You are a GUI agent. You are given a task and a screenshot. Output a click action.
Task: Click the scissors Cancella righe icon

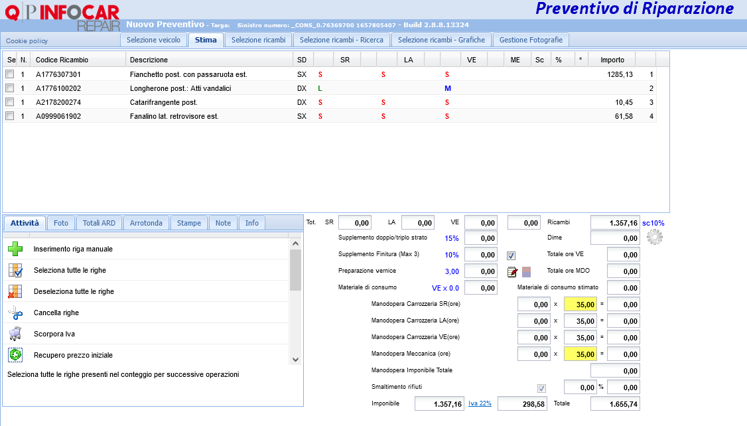pos(15,313)
